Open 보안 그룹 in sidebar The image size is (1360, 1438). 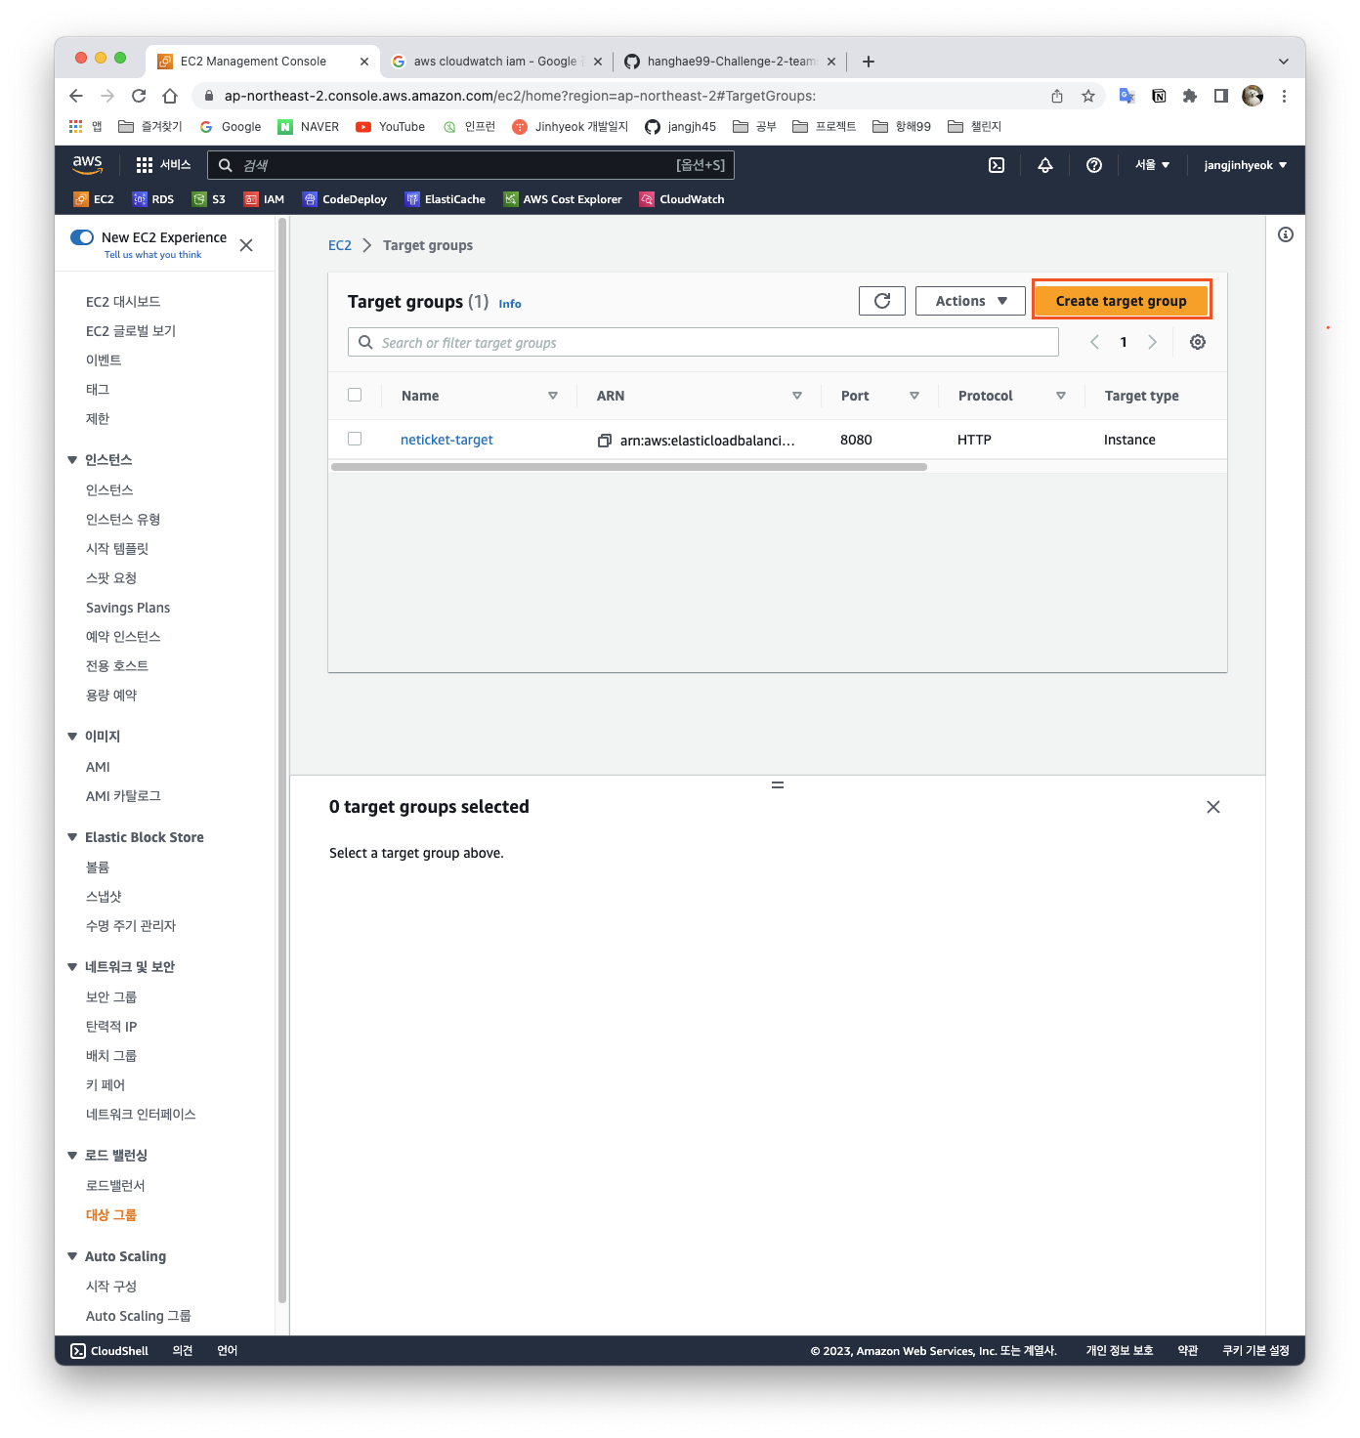(111, 997)
